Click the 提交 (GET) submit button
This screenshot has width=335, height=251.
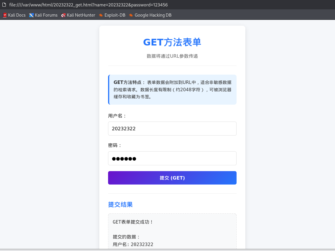point(172,178)
